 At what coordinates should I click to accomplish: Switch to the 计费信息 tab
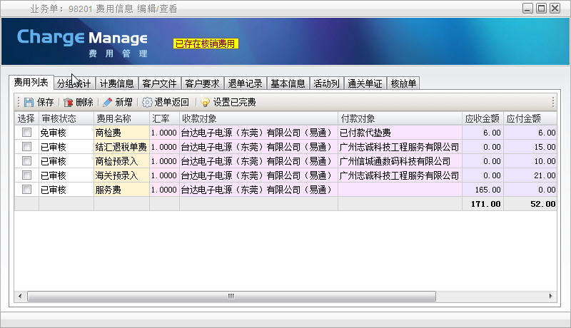pos(116,83)
